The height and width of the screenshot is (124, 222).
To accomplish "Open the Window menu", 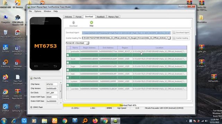I will point(47,11).
